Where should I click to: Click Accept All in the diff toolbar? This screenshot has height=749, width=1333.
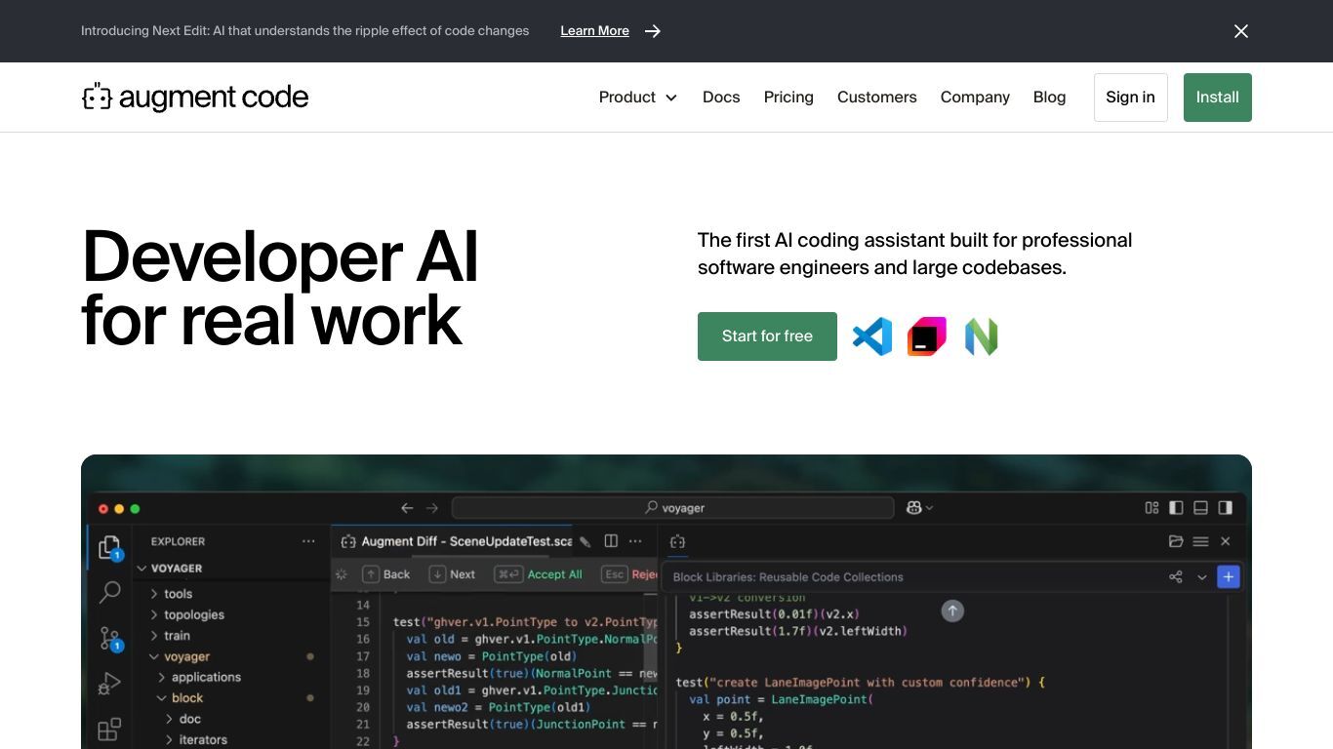[539, 574]
